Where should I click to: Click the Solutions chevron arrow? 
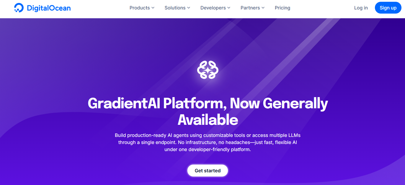[188, 8]
